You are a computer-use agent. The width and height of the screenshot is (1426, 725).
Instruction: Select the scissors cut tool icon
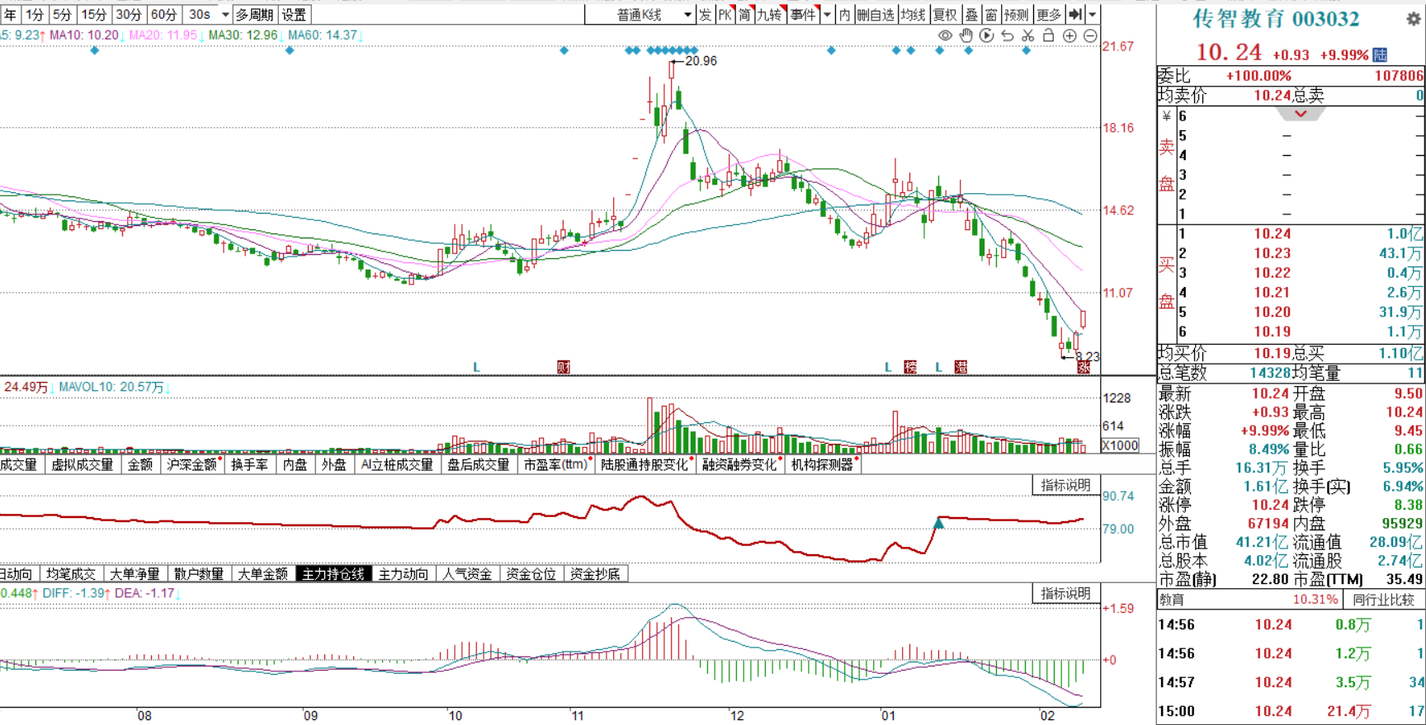[1027, 35]
